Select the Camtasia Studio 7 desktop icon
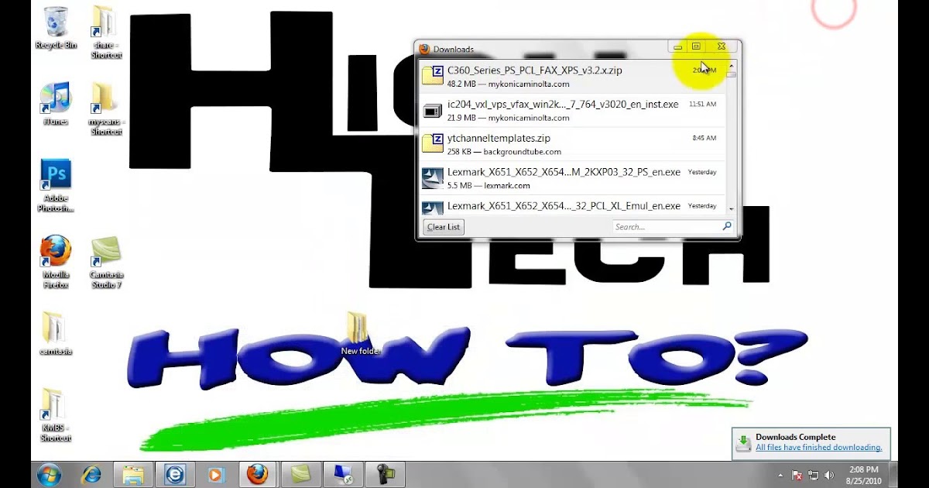The height and width of the screenshot is (488, 929). coord(106,261)
